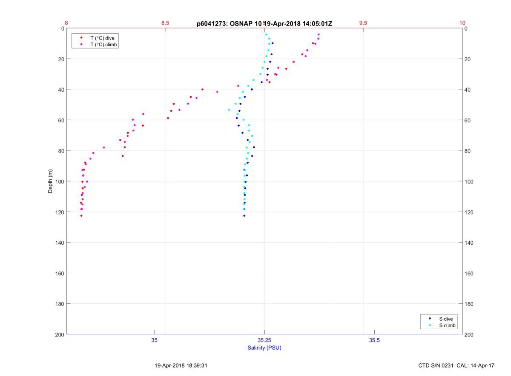Image resolution: width=511 pixels, height=376 pixels.
Task: Click the shallowest cyan salinity climb point
Action: tap(266, 34)
